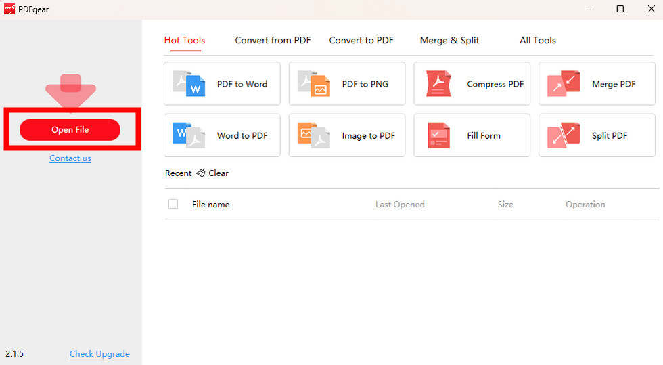Screen dimensions: 663x365
Task: Choose the Image to PDF label
Action: tap(369, 135)
